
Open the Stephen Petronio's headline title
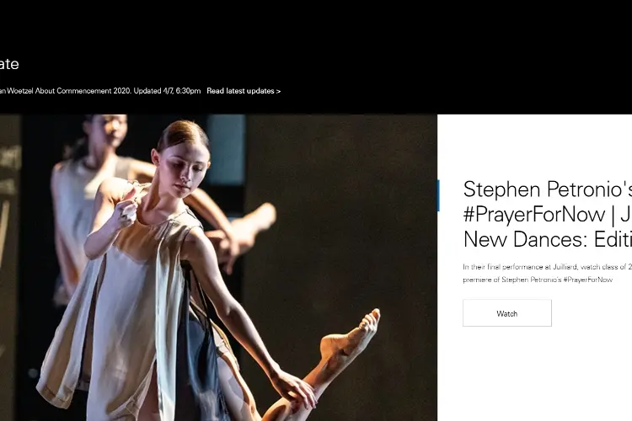(x=548, y=214)
